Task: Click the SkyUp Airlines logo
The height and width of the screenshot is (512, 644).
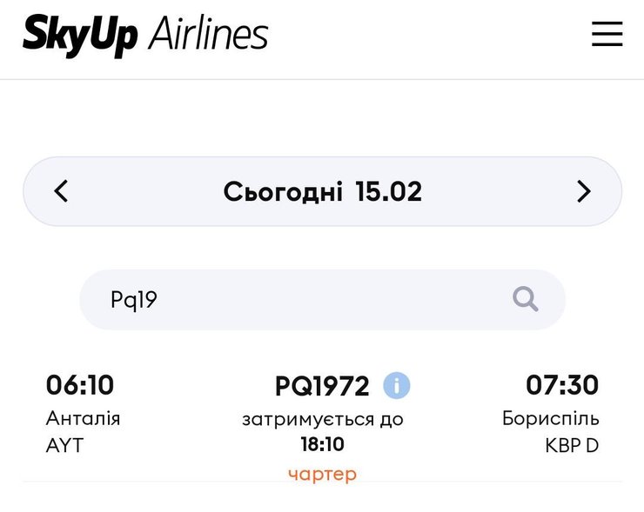Action: 145,36
